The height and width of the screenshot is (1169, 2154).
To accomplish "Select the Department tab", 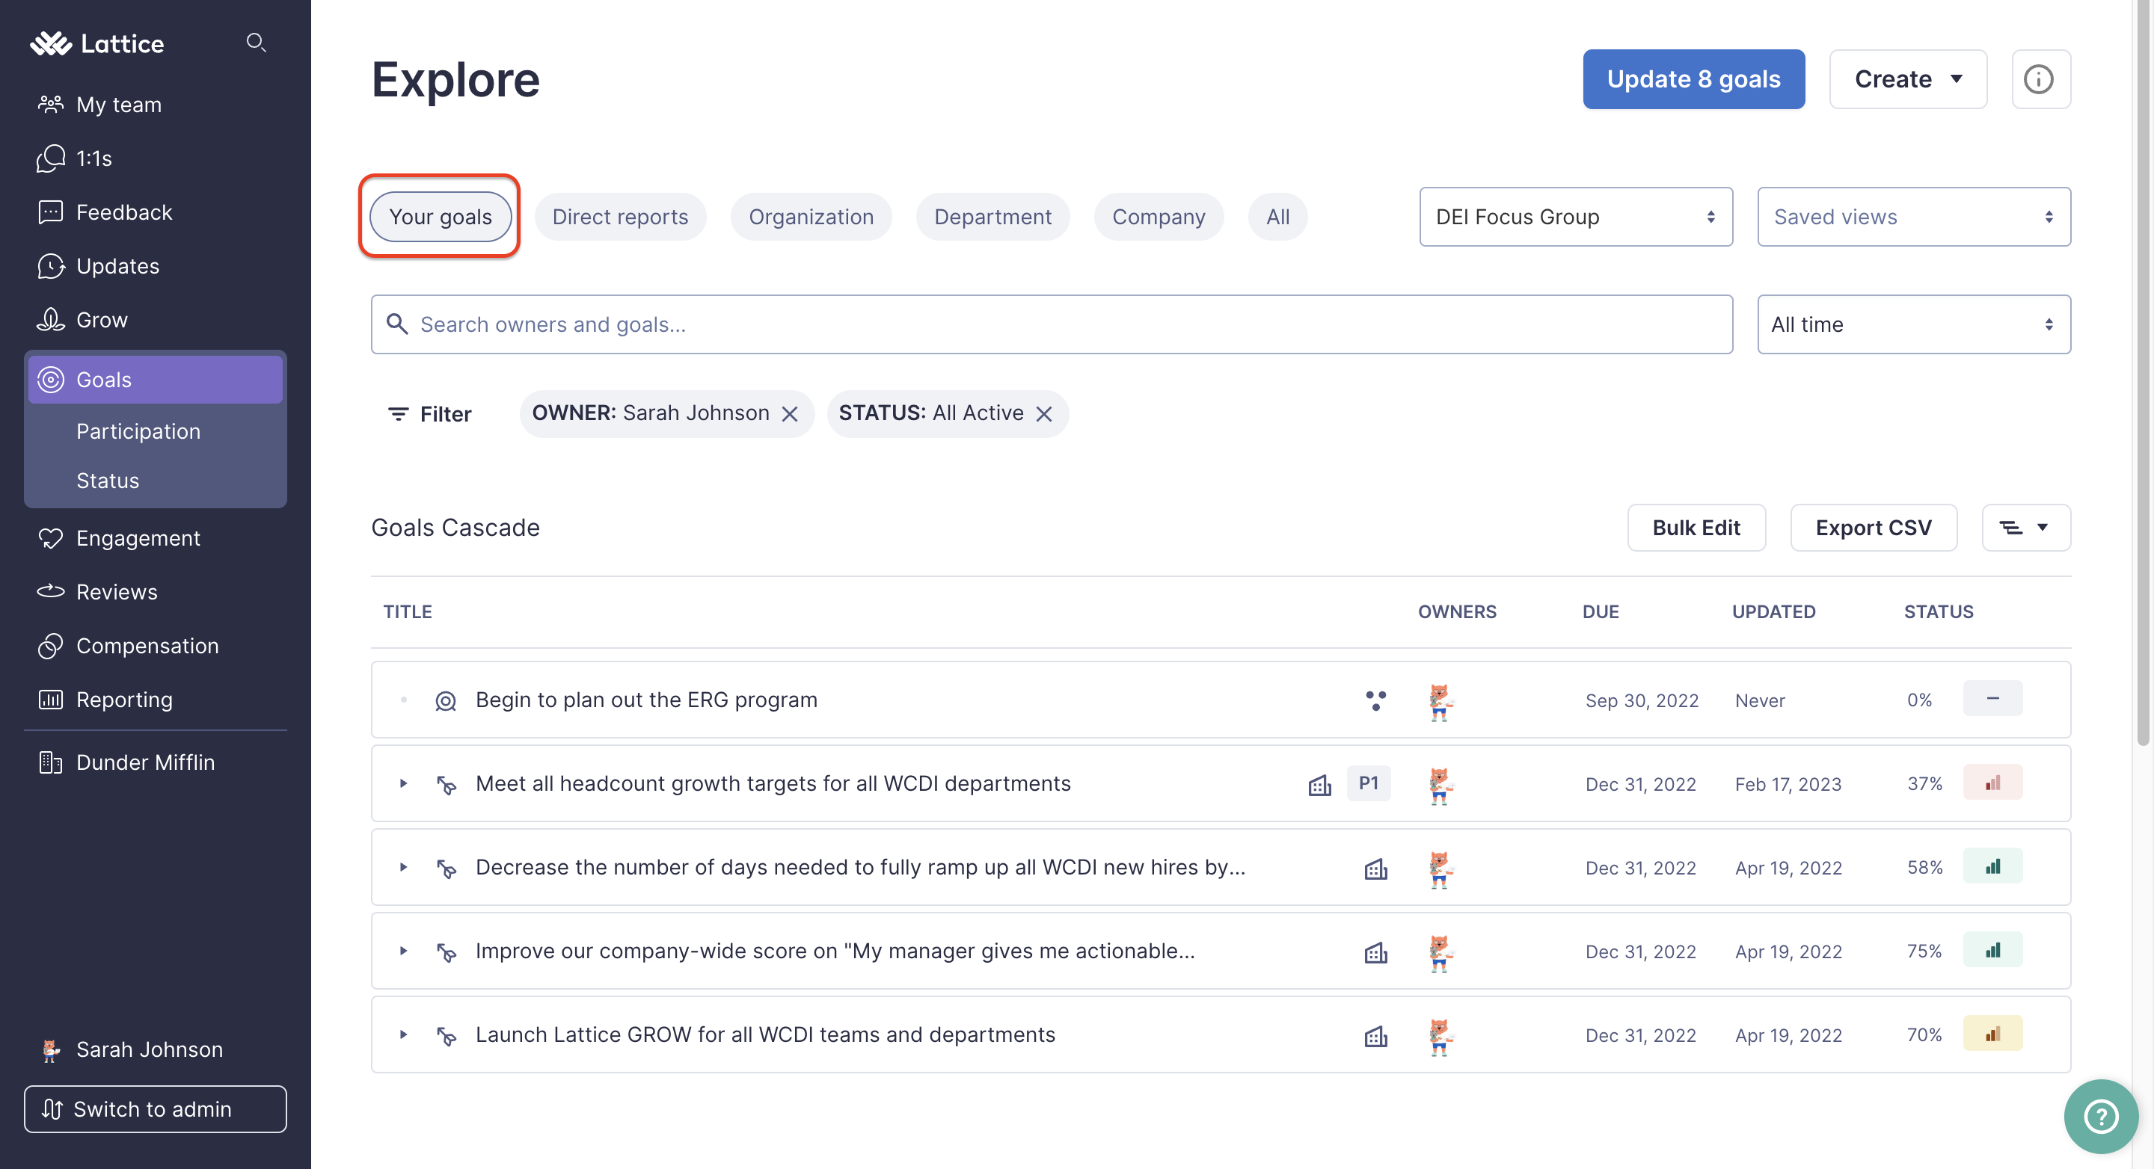I will click(x=992, y=217).
